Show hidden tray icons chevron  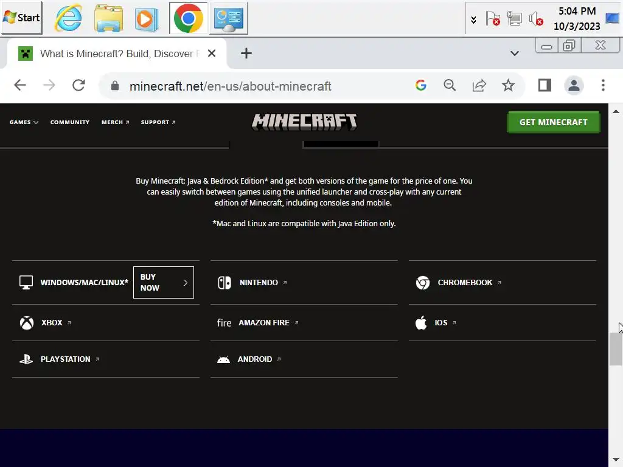[x=473, y=19]
